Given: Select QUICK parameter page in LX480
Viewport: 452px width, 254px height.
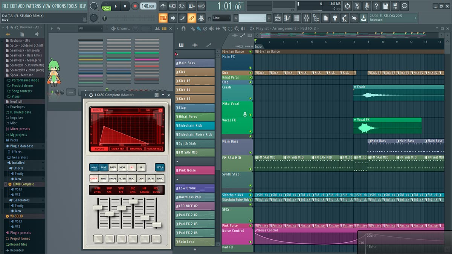Looking at the screenshot, I should coord(94,179).
